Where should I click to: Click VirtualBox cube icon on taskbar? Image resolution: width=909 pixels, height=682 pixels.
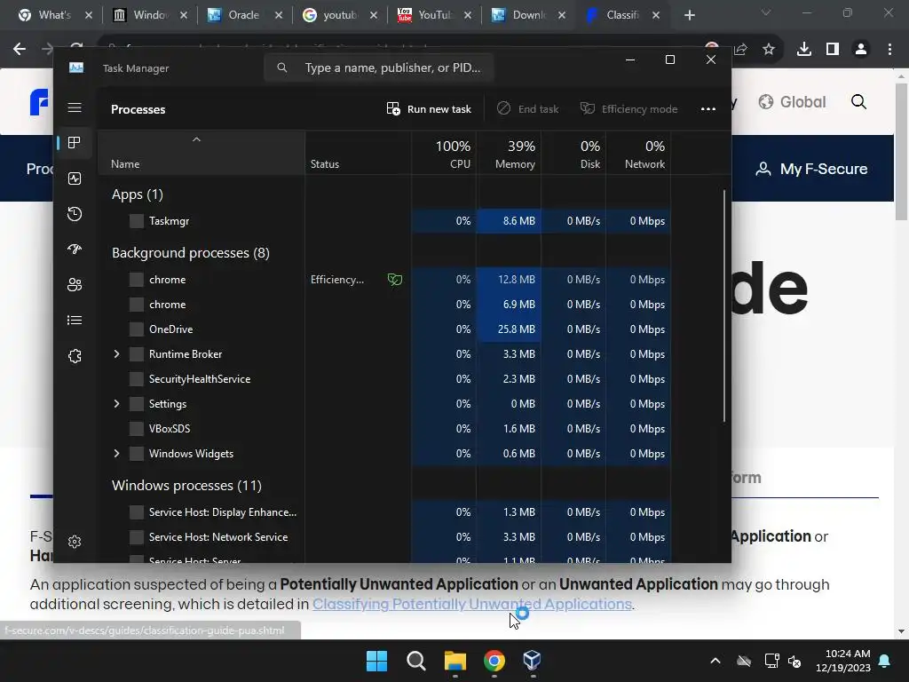tap(532, 661)
